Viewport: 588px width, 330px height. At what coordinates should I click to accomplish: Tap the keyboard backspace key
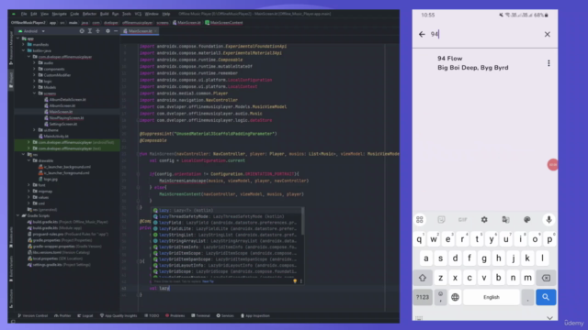[x=546, y=278]
